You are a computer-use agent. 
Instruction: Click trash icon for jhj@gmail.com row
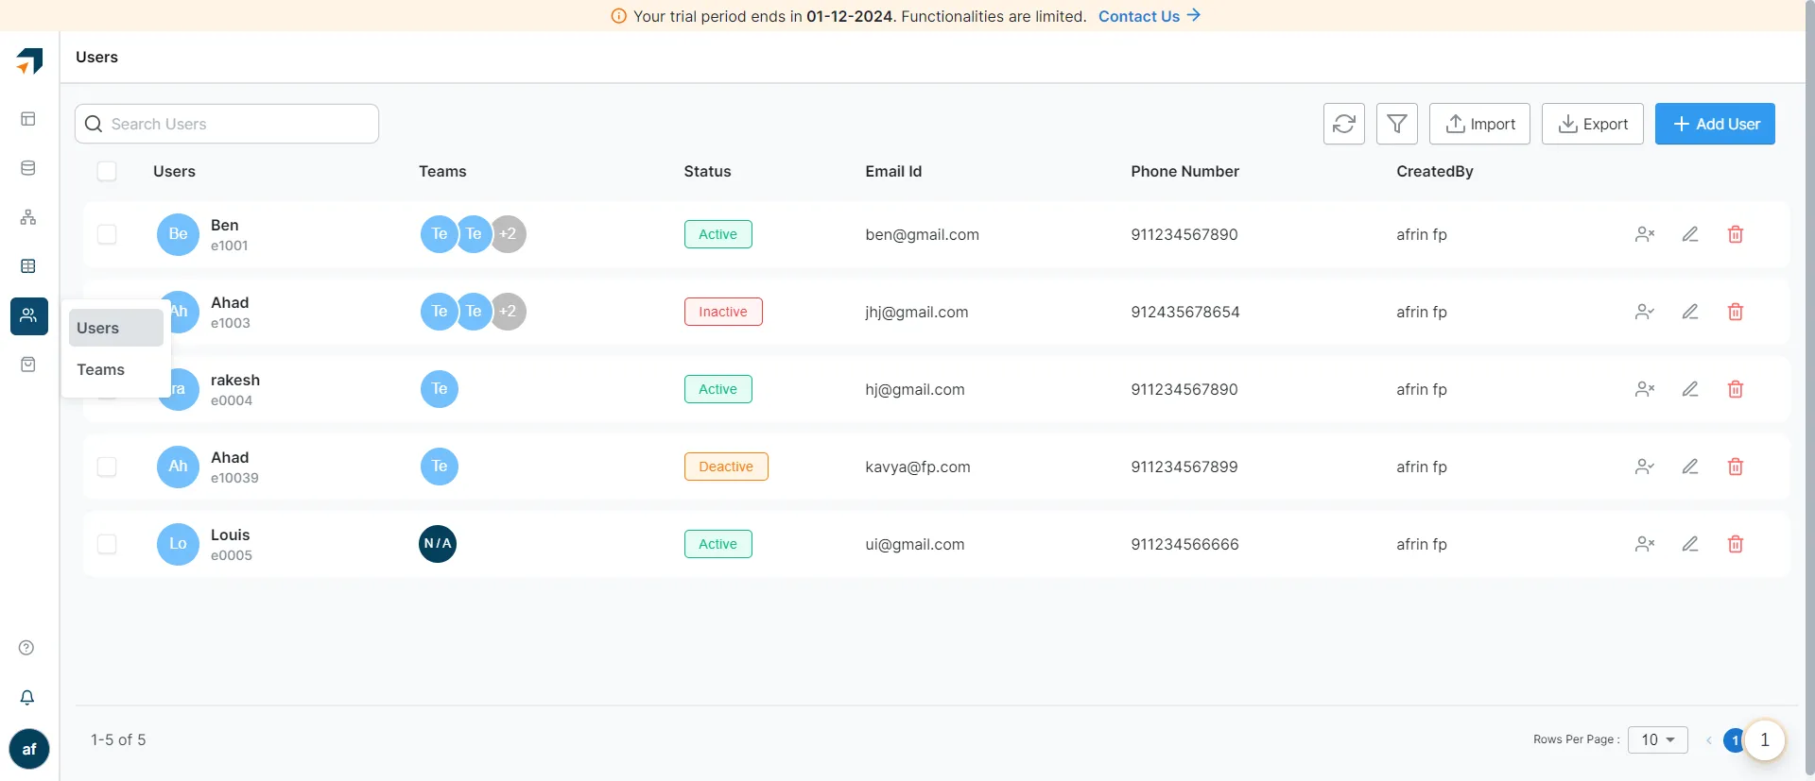[1735, 312]
